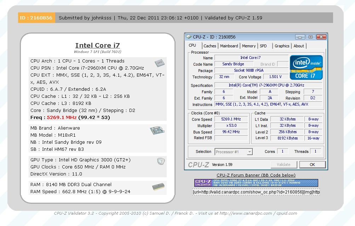This screenshot has height=226, width=355.
Task: Open the Memory tab
Action: coord(248,46)
